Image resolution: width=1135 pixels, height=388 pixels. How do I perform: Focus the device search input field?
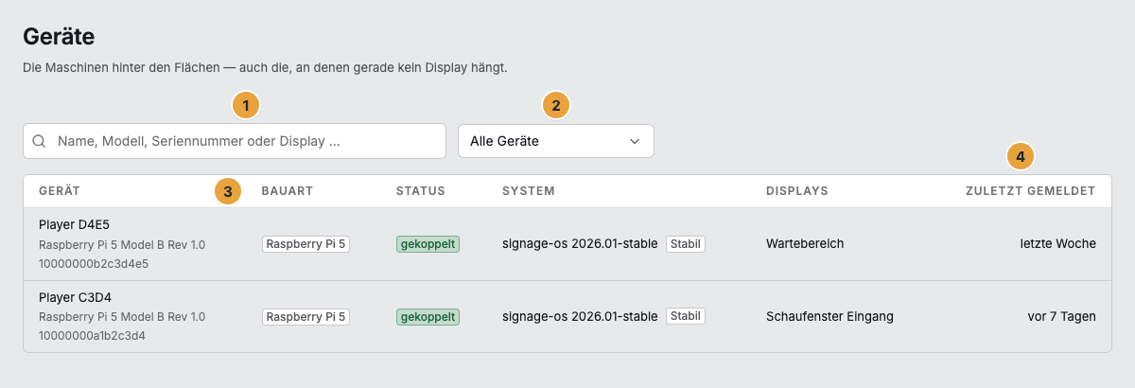click(235, 141)
